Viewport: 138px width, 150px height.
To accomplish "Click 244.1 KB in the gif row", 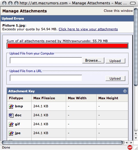I will tap(41, 124).
